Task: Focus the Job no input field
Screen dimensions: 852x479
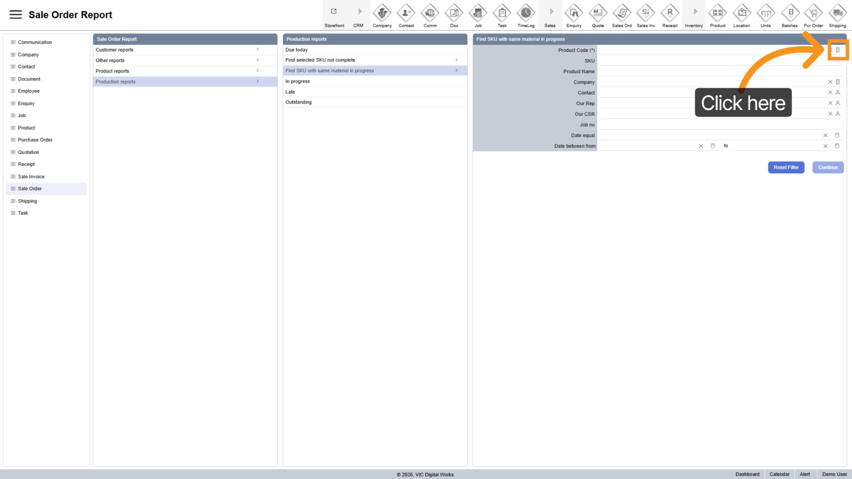Action: [721, 125]
